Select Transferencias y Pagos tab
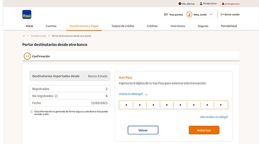Screen dimensions: 259x144 84,26
